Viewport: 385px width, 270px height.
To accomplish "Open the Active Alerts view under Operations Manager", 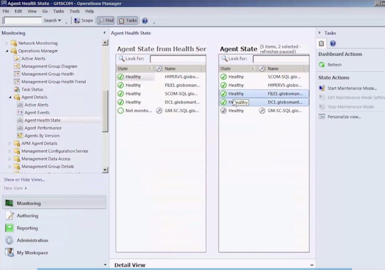I will click(x=33, y=59).
